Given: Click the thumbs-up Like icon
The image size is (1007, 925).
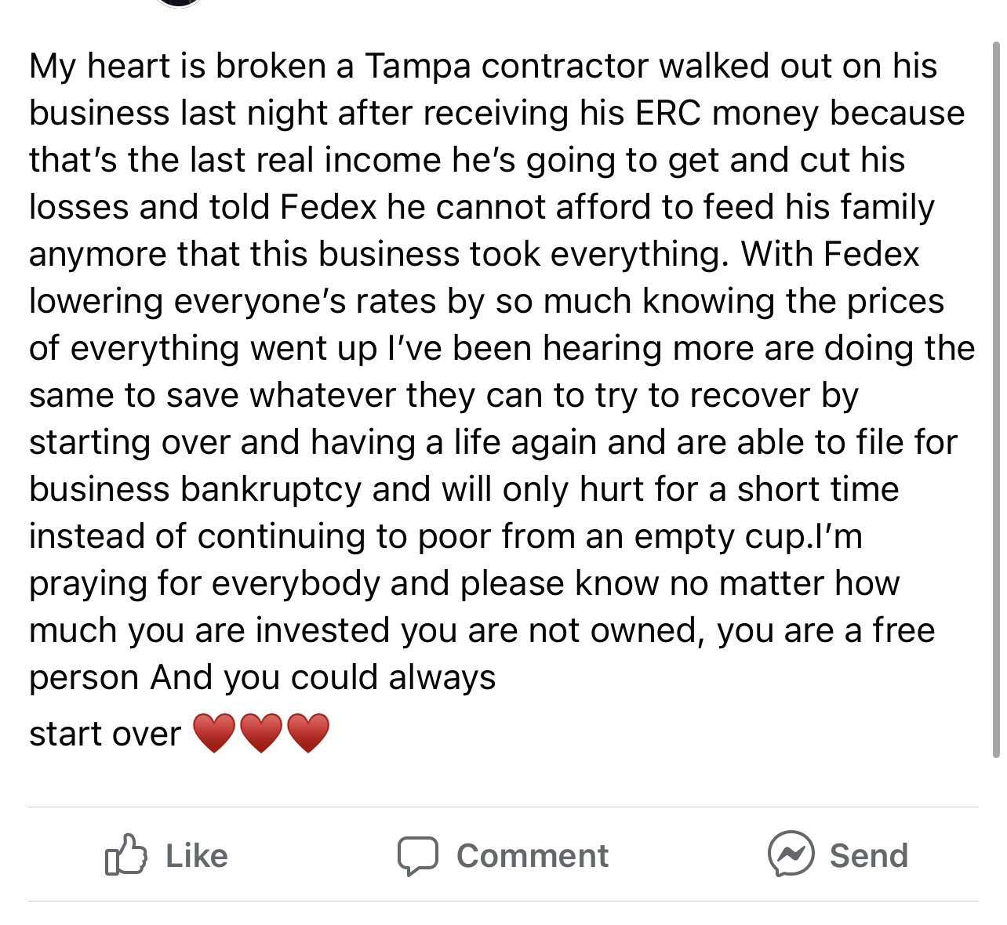Looking at the screenshot, I should pos(125,854).
